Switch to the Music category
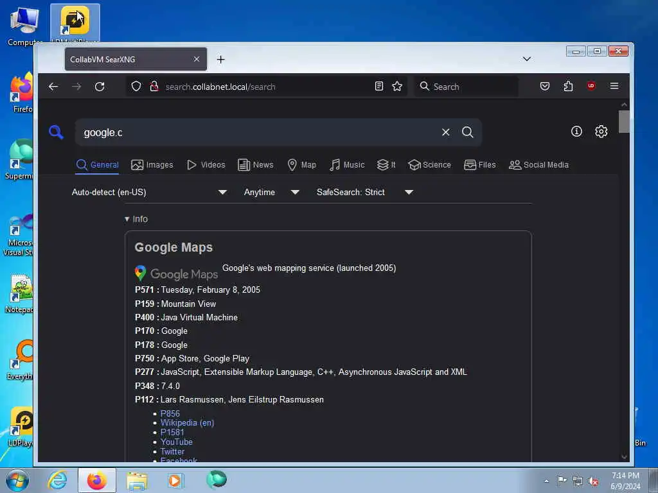The height and width of the screenshot is (493, 658). (x=347, y=165)
